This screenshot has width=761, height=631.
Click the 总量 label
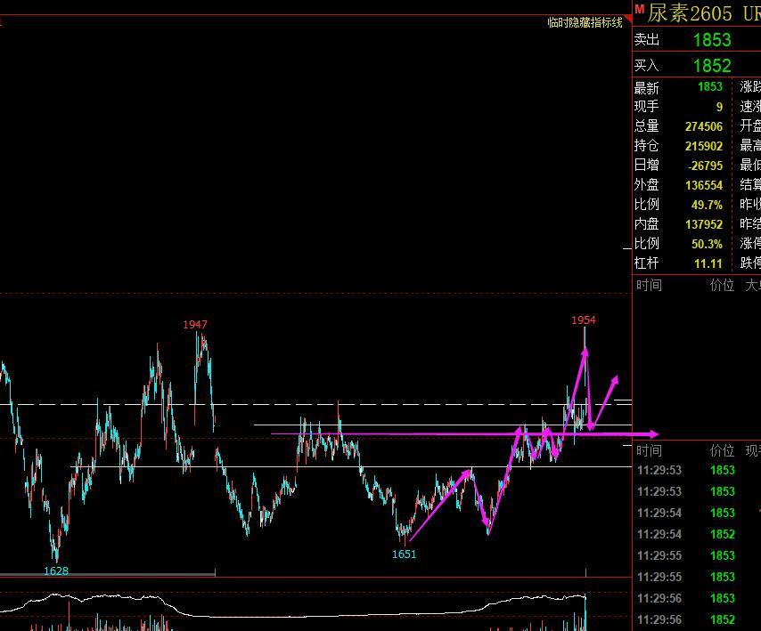(646, 126)
